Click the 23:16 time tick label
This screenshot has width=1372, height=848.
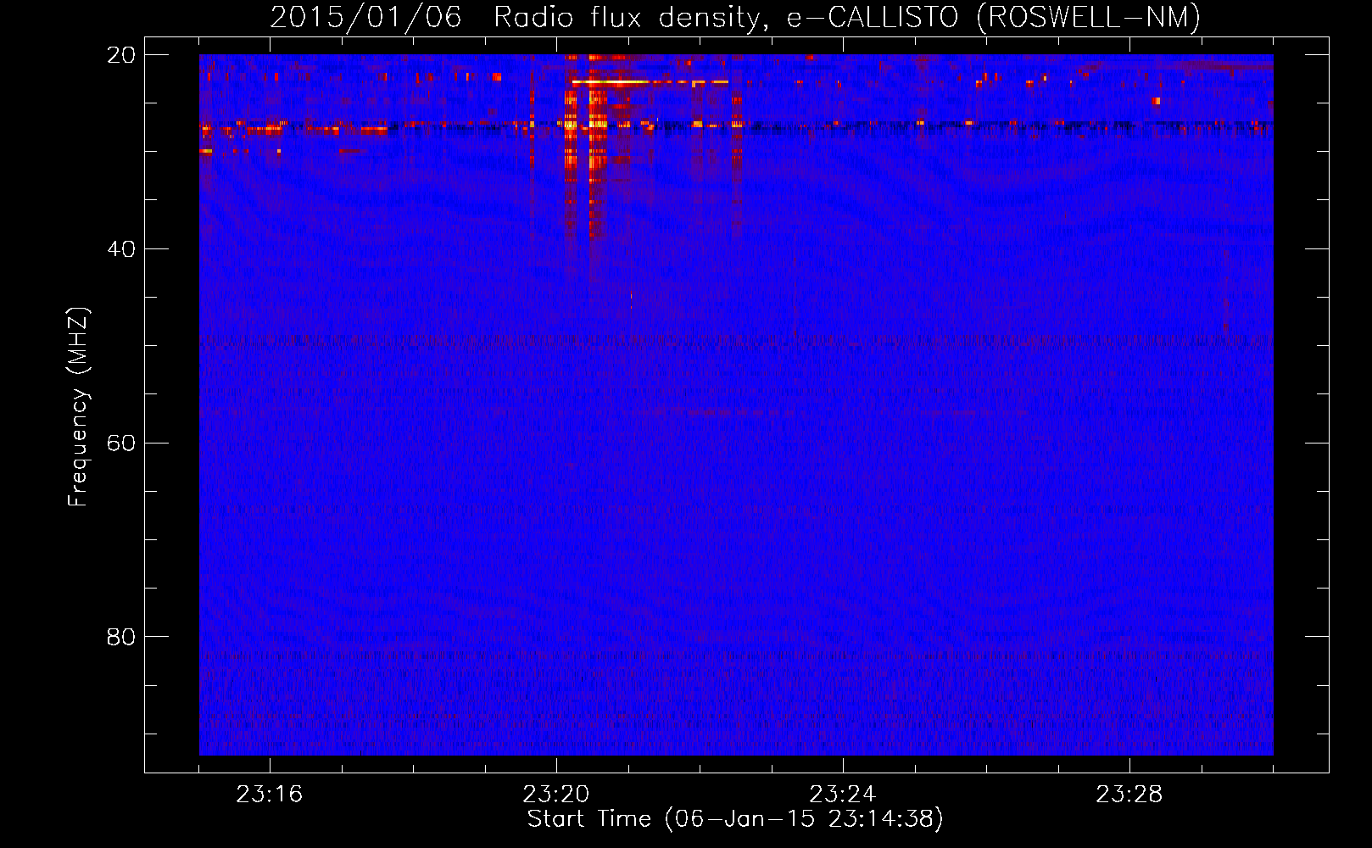270,795
